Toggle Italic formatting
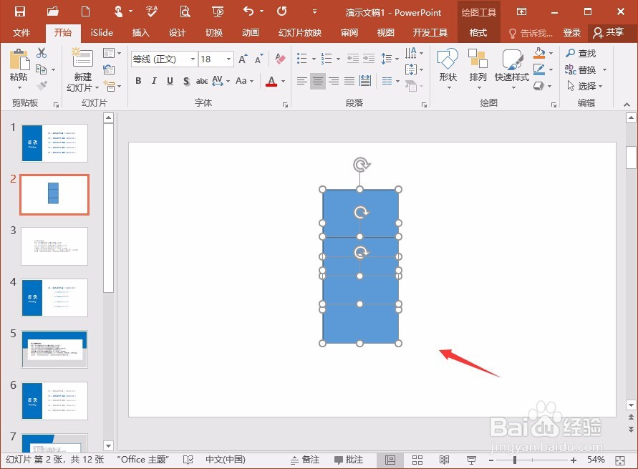The image size is (638, 469). click(x=154, y=80)
